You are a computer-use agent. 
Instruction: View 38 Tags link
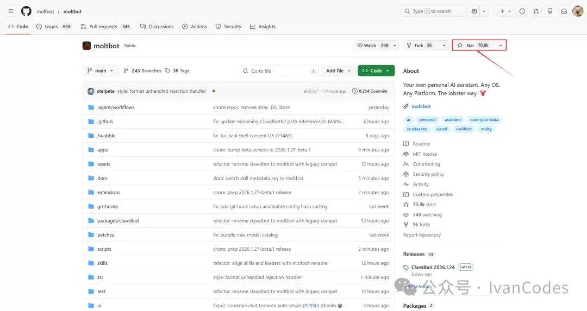point(177,71)
